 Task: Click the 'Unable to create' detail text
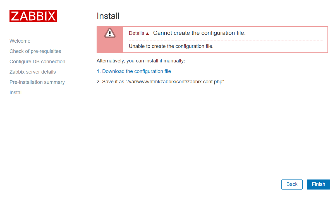pyautogui.click(x=171, y=46)
